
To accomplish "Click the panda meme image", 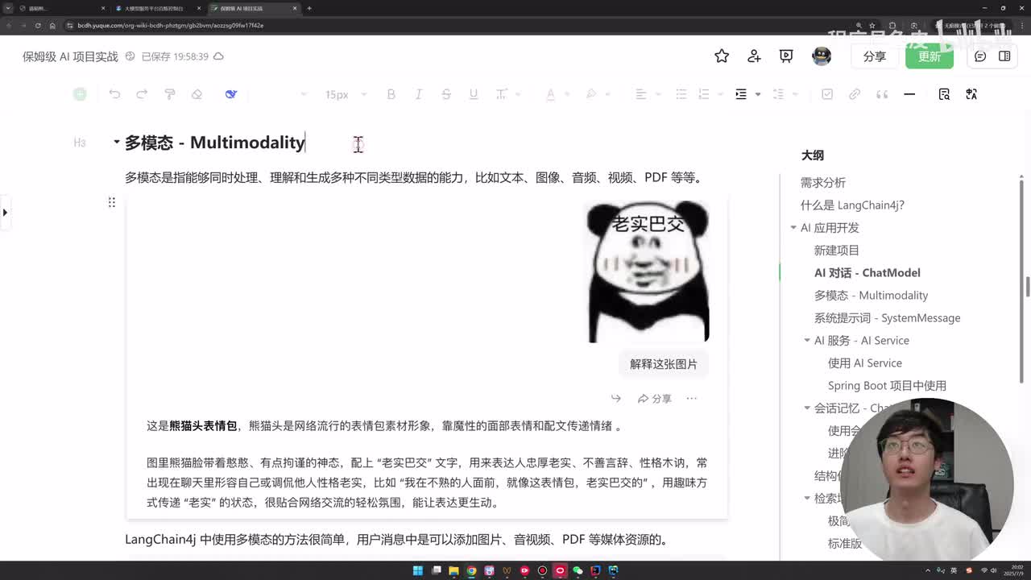I will 648,271.
